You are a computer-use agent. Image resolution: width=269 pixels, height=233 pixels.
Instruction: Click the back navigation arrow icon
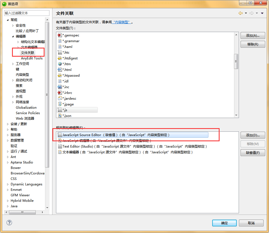tap(240, 13)
